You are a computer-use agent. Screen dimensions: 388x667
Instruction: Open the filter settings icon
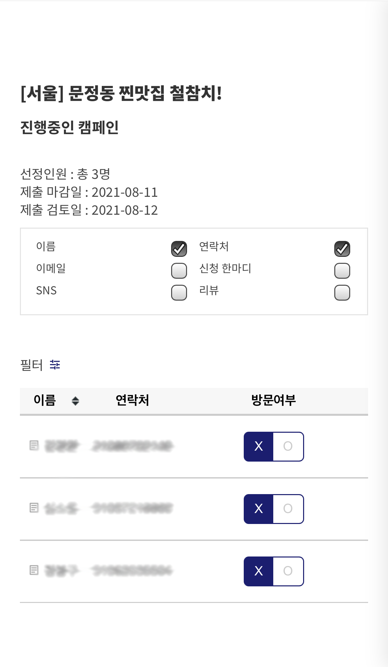(x=55, y=365)
